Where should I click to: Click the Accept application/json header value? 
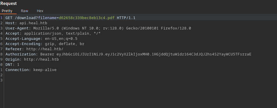(x=62, y=33)
